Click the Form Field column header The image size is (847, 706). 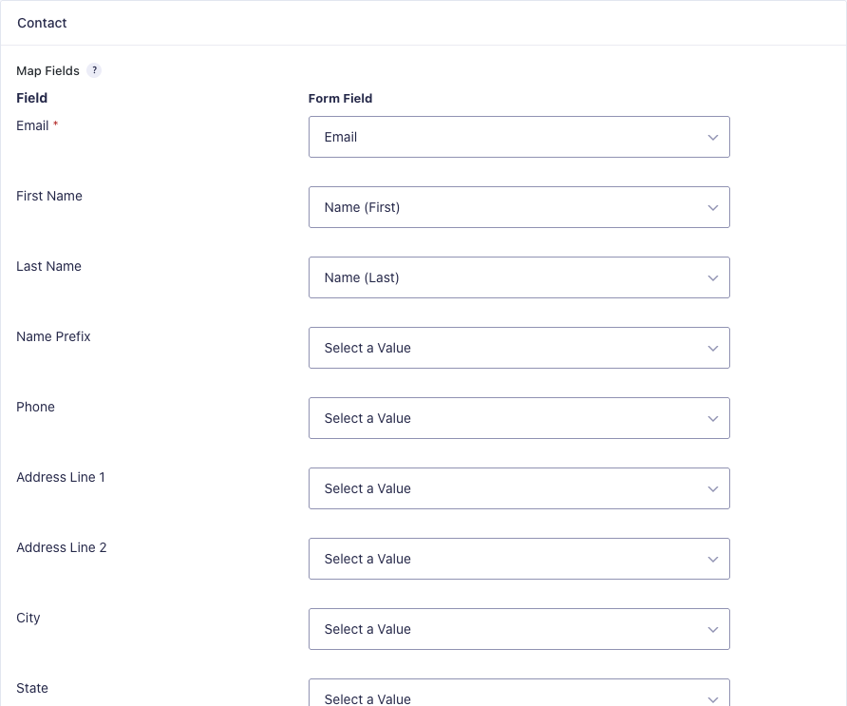340,99
